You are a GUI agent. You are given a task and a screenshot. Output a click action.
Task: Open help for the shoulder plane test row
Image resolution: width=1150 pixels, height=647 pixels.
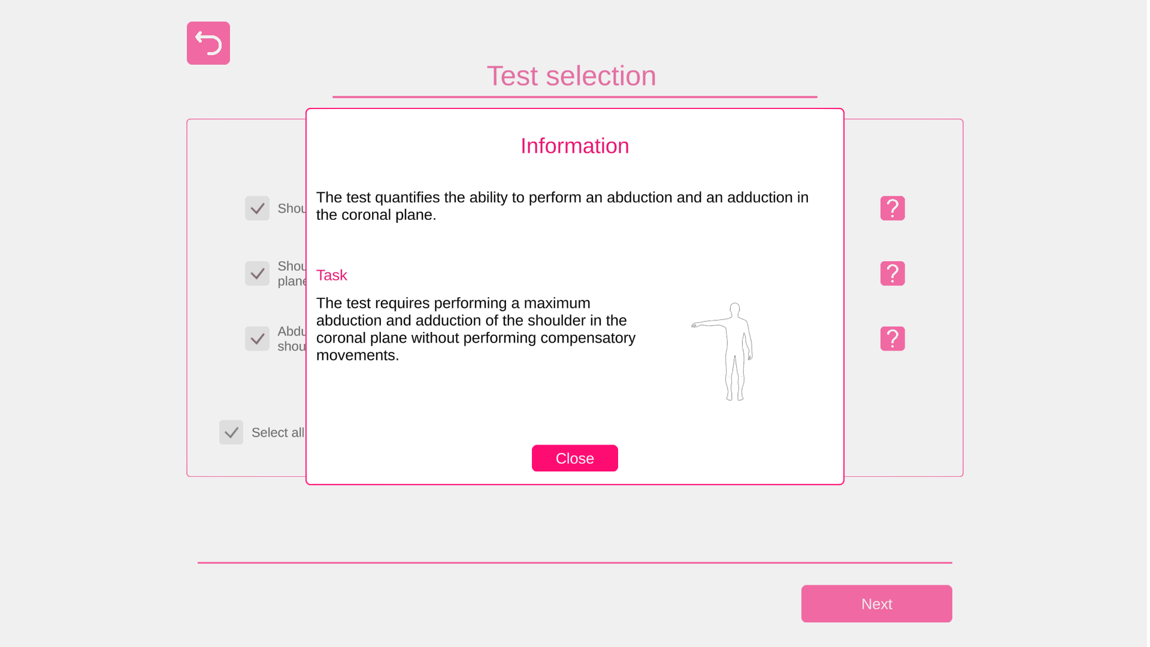coord(892,274)
